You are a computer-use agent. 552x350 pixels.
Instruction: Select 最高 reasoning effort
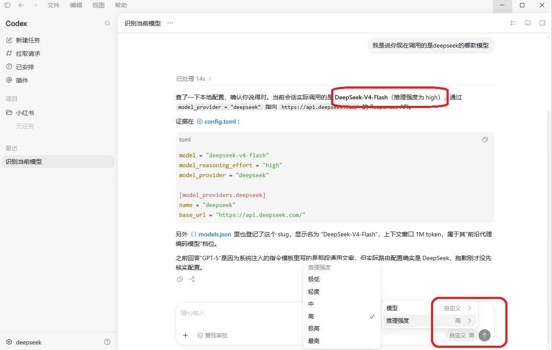(341, 341)
